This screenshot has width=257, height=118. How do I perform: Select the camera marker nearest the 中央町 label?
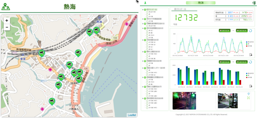(x=79, y=79)
